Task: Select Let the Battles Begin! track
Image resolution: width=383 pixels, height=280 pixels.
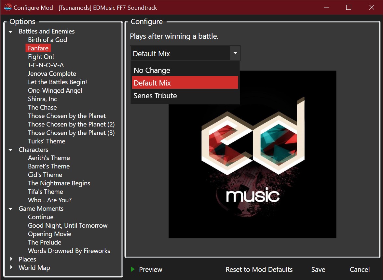Action: tap(57, 82)
